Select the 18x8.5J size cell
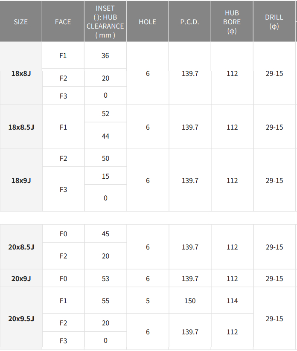 pos(21,127)
